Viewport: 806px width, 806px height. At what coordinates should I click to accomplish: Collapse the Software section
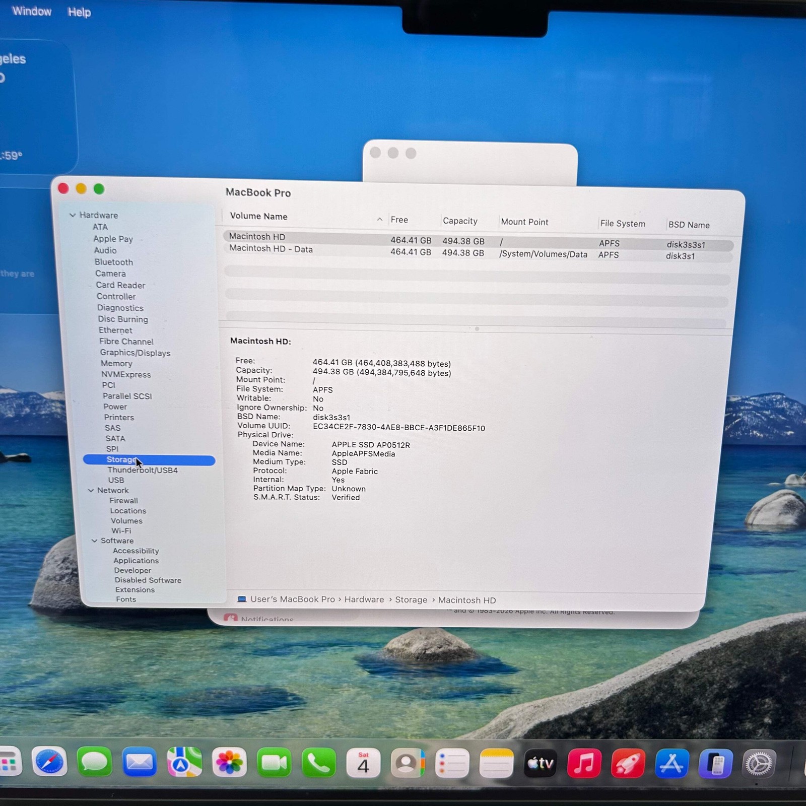pos(94,541)
